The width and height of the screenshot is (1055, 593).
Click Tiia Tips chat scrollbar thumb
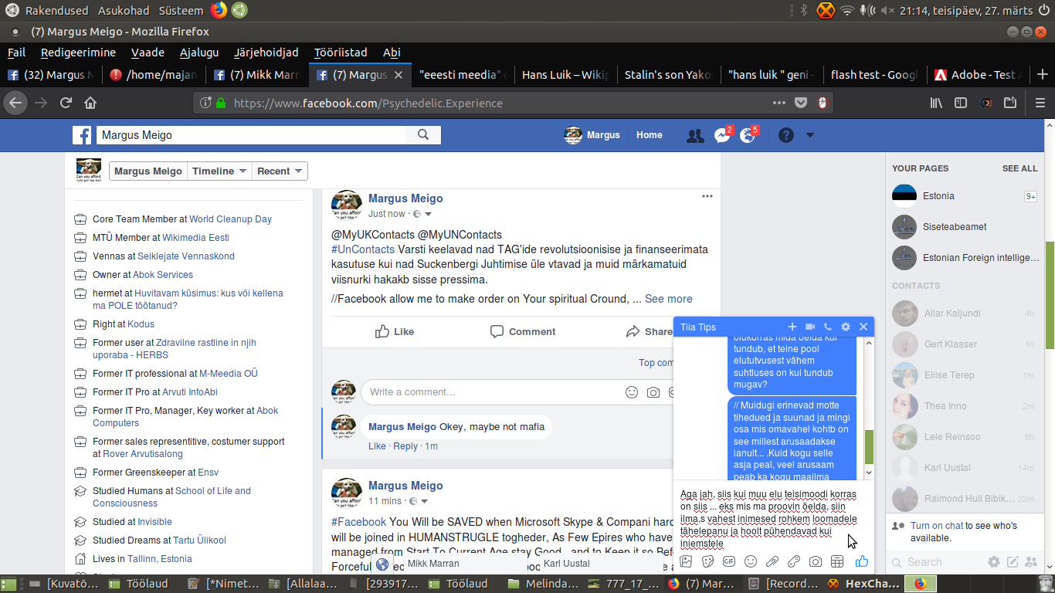click(x=869, y=446)
